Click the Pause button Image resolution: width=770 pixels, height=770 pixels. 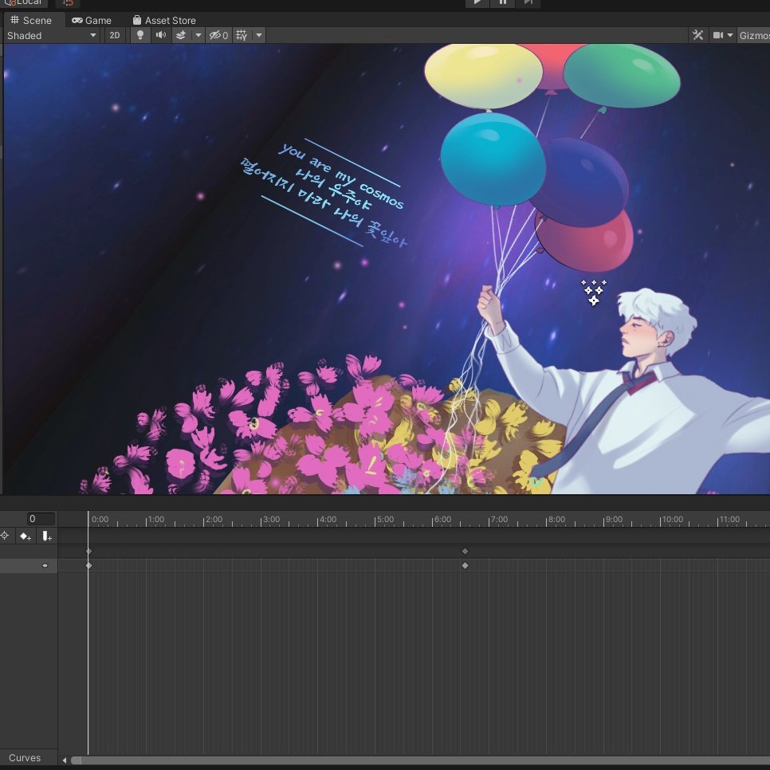pos(502,2)
